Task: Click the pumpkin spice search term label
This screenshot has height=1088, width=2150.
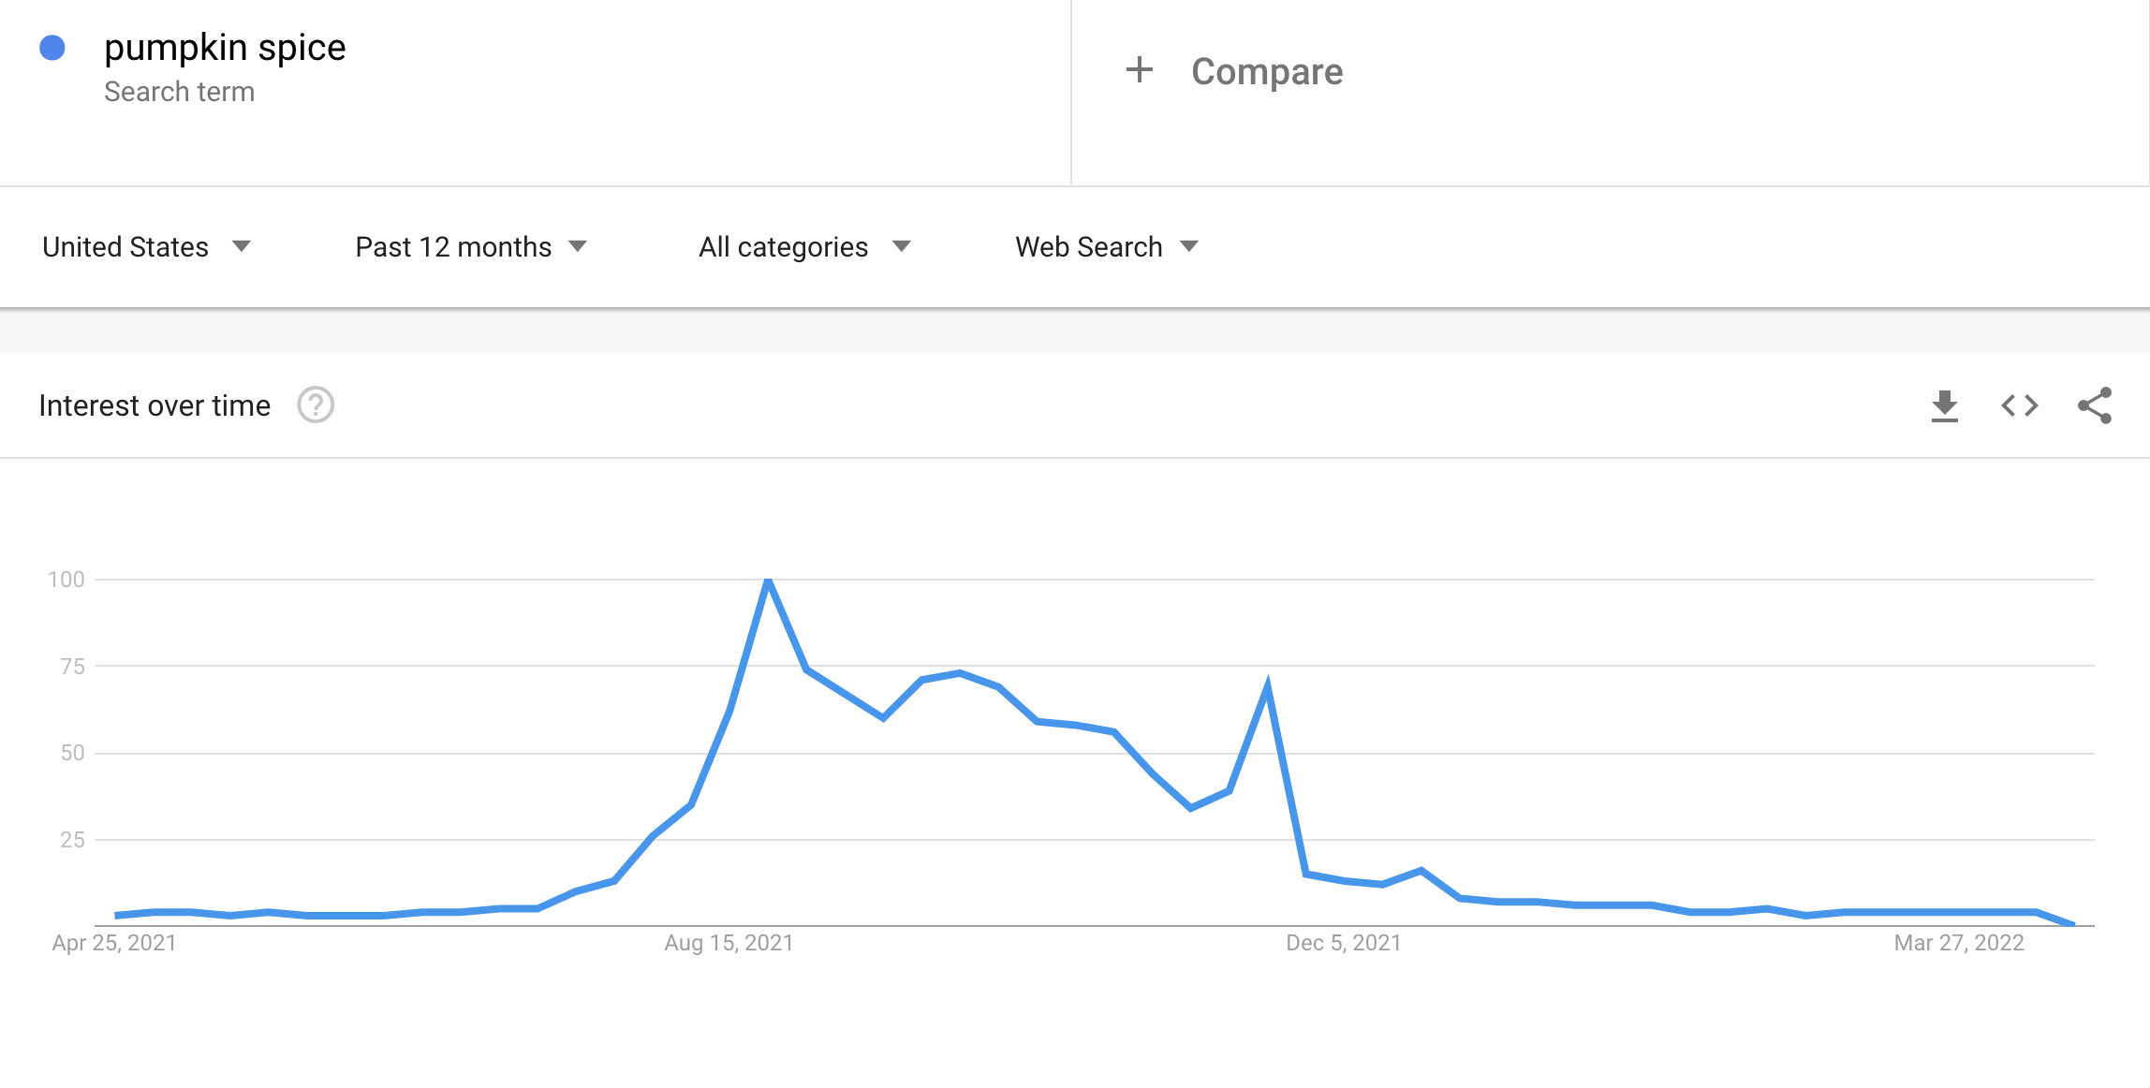Action: pos(225,46)
